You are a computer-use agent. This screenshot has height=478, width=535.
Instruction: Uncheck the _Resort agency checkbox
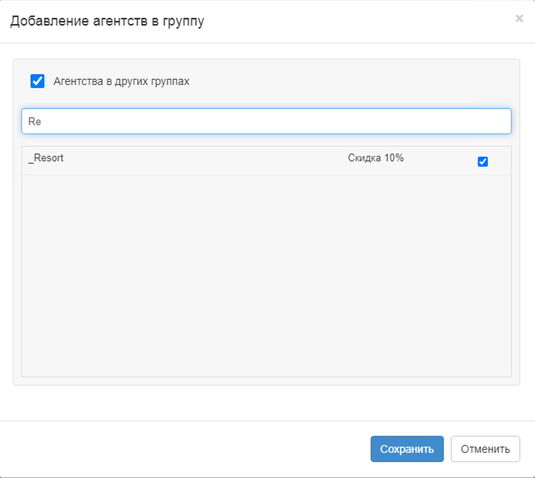(x=483, y=162)
